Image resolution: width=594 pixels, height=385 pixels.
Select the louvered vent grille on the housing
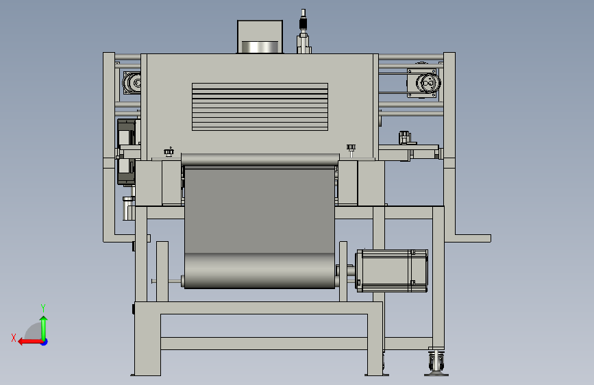coord(260,107)
